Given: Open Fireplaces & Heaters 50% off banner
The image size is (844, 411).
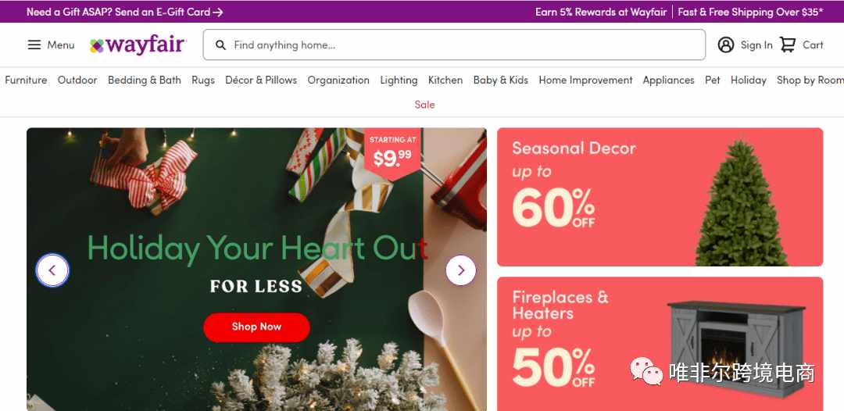Looking at the screenshot, I should click(x=660, y=345).
